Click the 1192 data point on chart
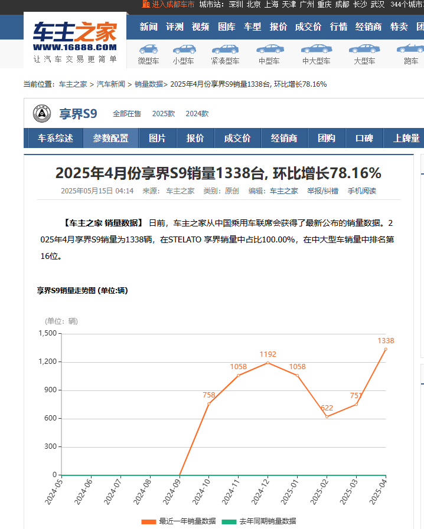The height and width of the screenshot is (529, 424). point(268,363)
